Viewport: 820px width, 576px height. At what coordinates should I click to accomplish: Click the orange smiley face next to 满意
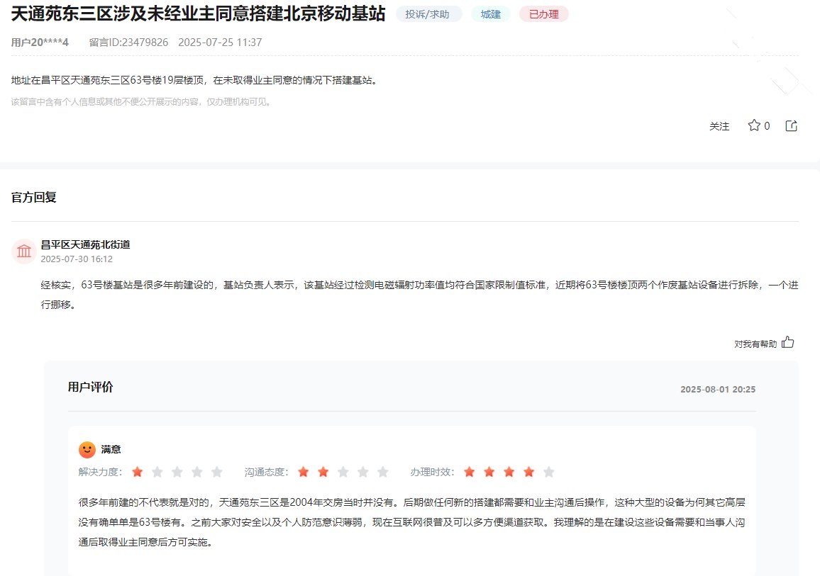click(87, 449)
